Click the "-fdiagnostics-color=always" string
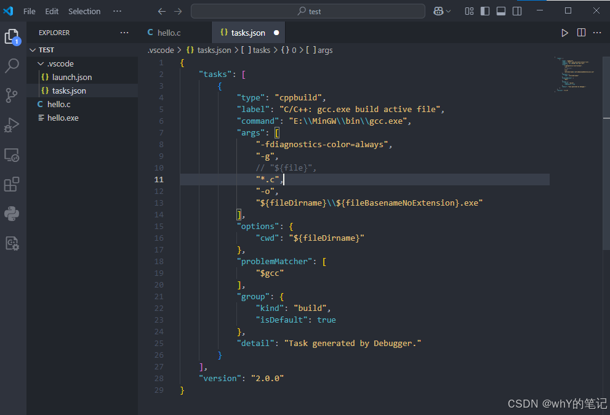The width and height of the screenshot is (610, 415). coord(322,145)
